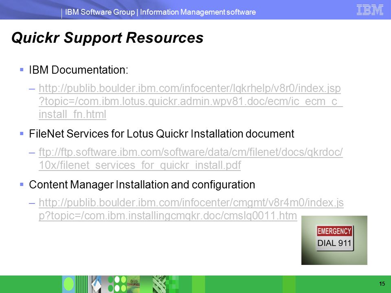Click slide number 15

tap(382, 284)
